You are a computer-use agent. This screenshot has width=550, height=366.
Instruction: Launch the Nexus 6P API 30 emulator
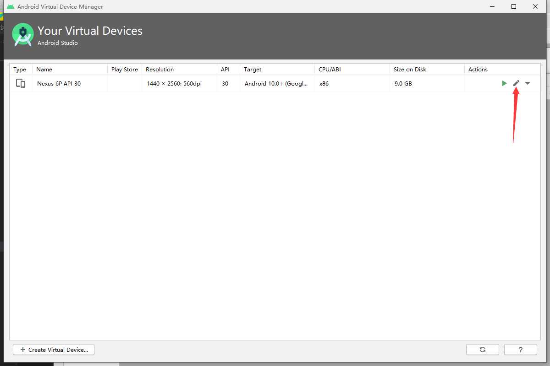504,83
